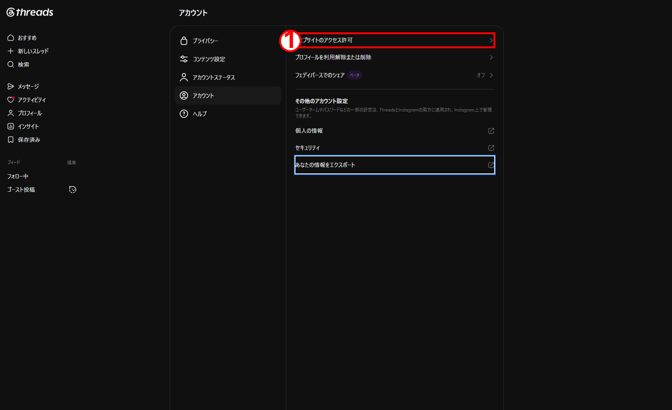
Task: Click the フィード section label
Action: coord(14,162)
